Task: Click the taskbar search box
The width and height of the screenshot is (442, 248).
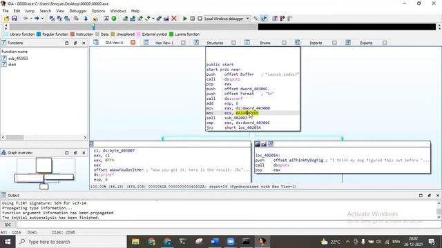Action: click(x=72, y=242)
